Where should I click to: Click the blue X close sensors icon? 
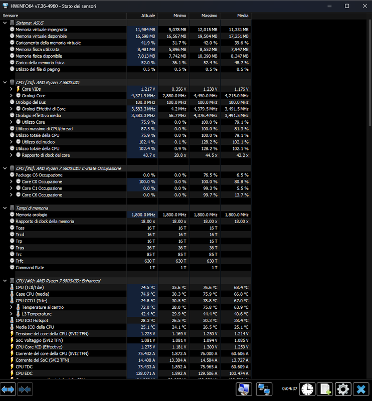(x=361, y=389)
